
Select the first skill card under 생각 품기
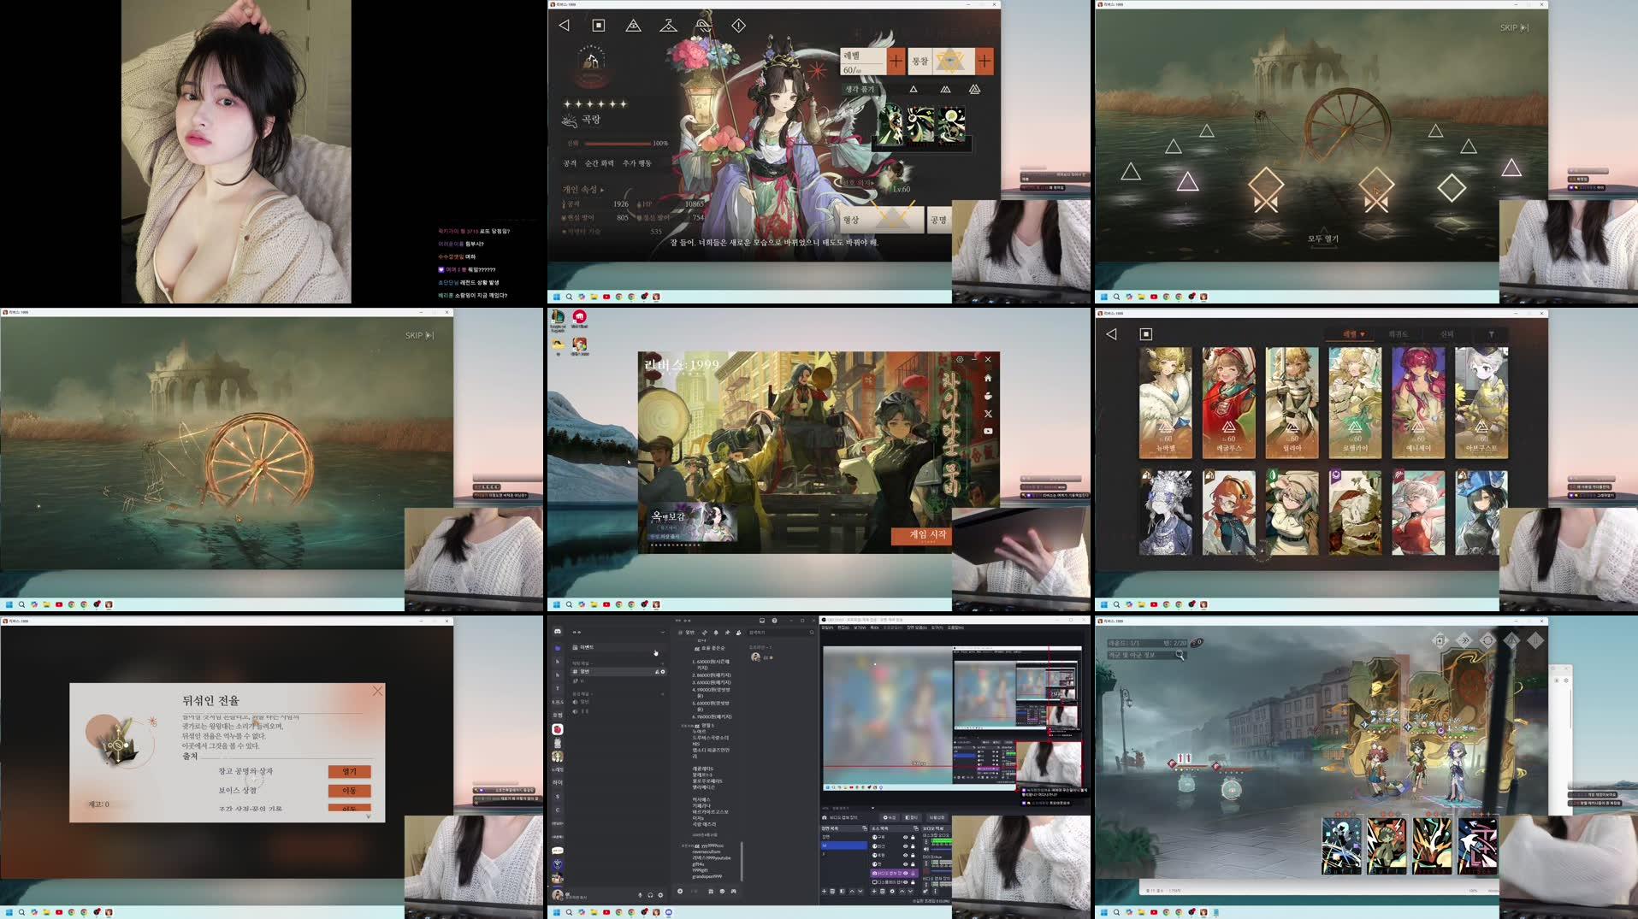890,125
